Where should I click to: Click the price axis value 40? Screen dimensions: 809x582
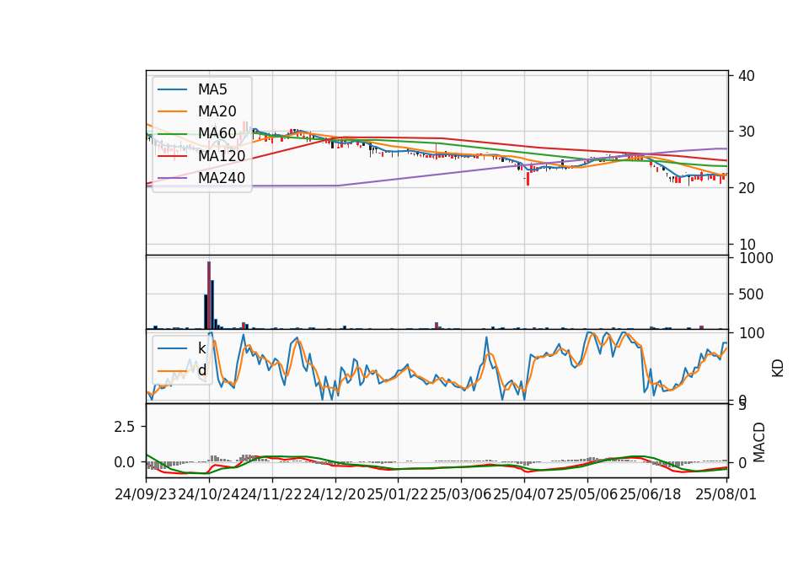[747, 76]
